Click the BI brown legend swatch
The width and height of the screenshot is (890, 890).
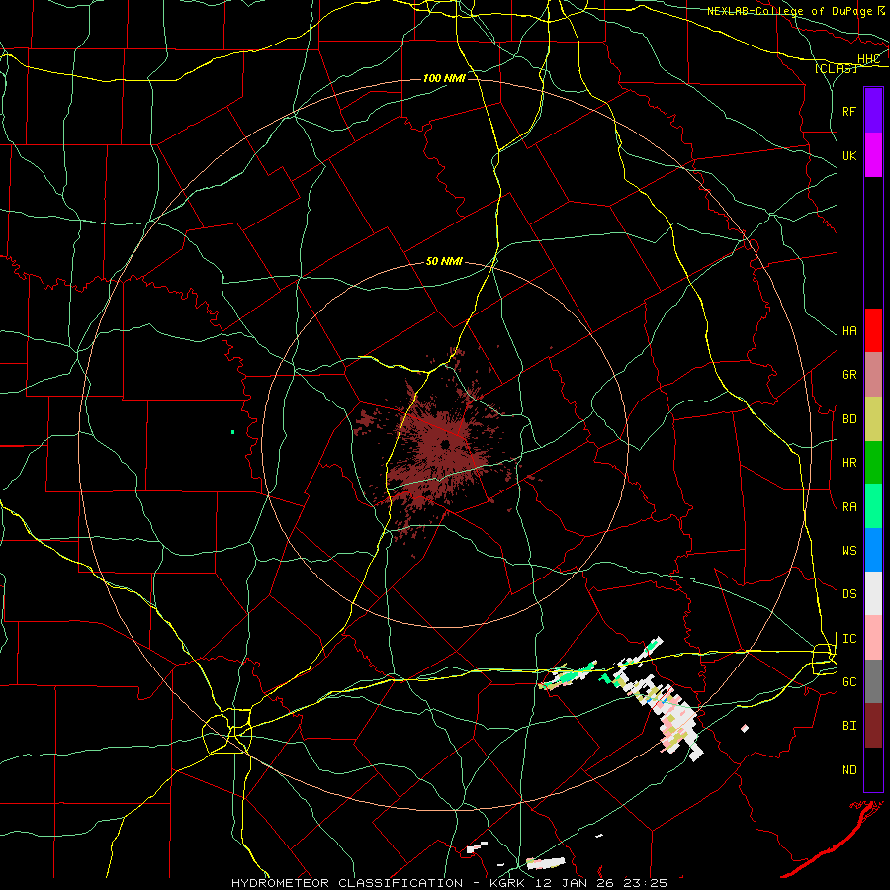tap(873, 726)
